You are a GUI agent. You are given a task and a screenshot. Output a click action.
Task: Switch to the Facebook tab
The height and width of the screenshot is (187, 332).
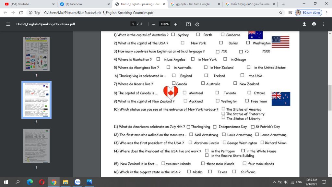point(85,4)
